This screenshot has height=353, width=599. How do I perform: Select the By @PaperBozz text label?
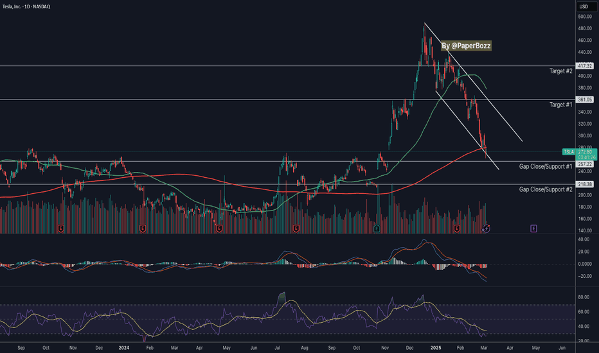[x=466, y=46]
